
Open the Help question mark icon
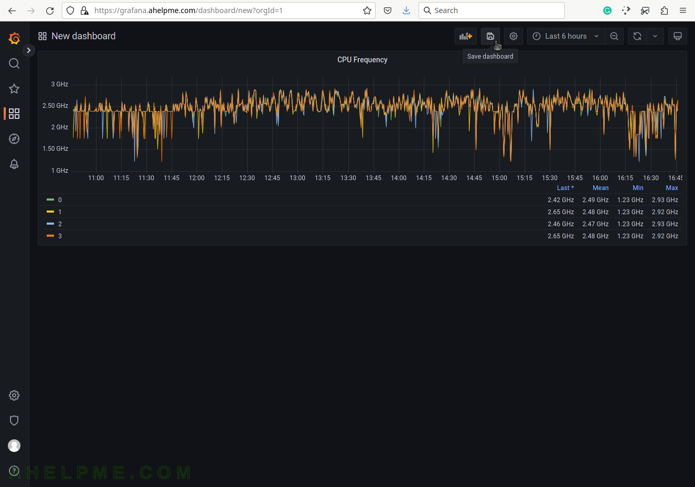14,471
